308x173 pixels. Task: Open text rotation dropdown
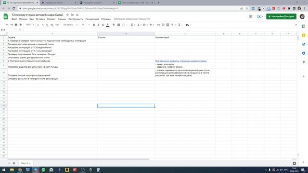(x=152, y=25)
